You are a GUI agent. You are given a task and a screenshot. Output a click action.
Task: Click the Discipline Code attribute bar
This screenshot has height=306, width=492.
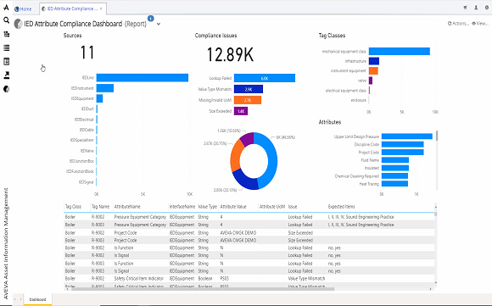pos(403,144)
